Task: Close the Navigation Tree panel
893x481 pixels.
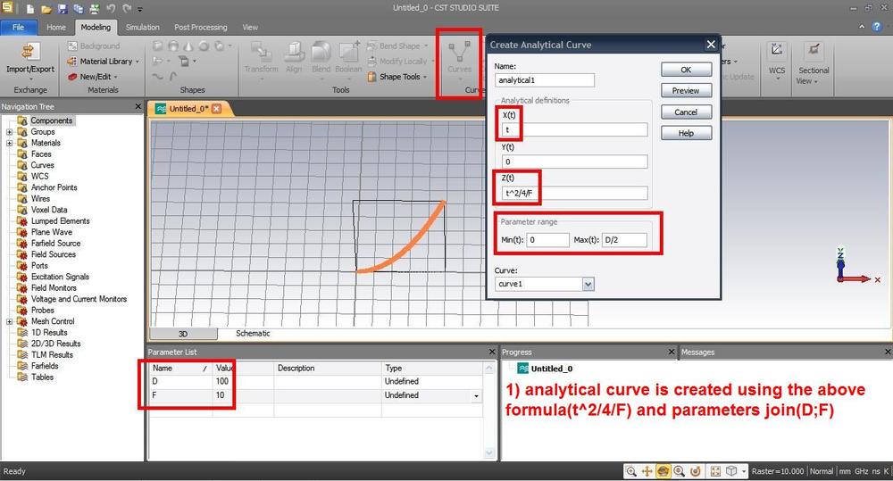Action: click(x=138, y=106)
